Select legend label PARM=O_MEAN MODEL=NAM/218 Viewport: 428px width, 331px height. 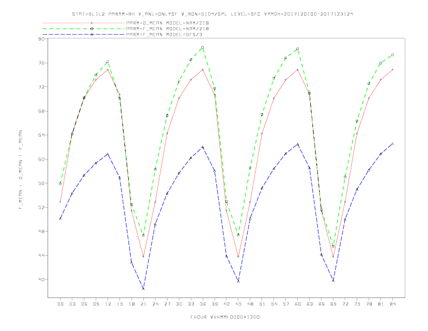tap(168, 23)
